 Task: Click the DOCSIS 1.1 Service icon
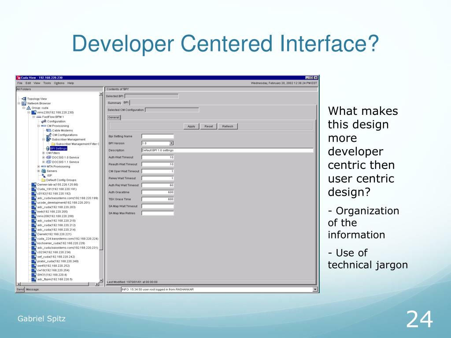click(48, 162)
